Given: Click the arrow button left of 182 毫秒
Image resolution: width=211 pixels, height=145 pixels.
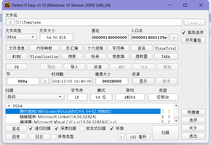Looking at the screenshot, I should 121,137.
